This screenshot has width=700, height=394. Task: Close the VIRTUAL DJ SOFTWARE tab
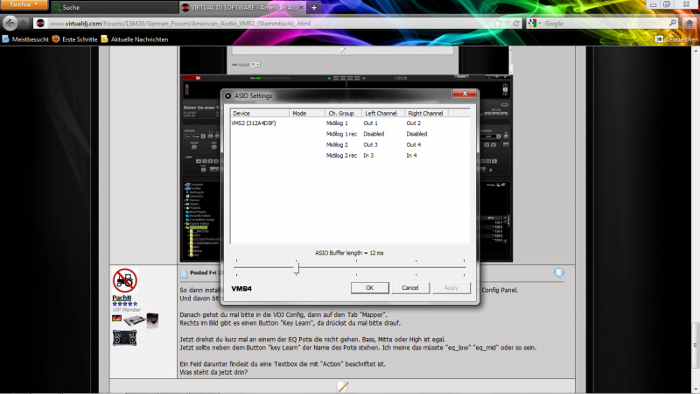click(301, 8)
